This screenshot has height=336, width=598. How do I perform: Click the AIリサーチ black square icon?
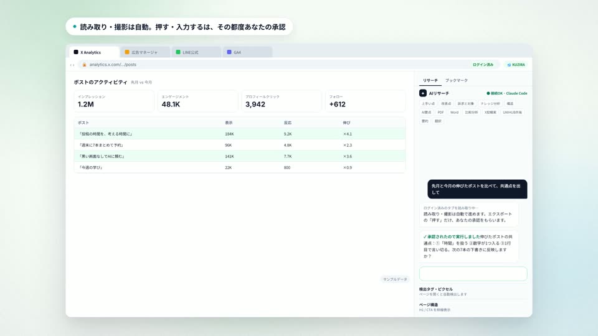coord(423,93)
